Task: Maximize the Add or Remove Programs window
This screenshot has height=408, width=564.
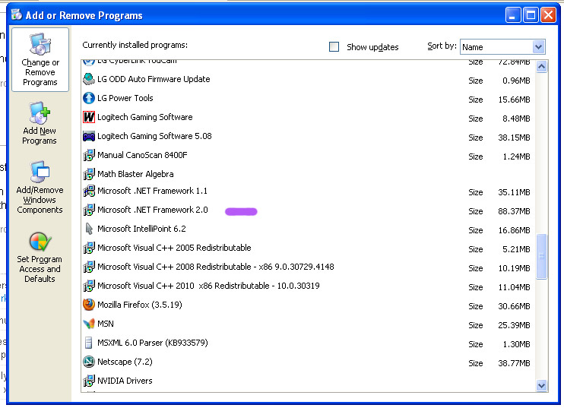Action: [x=531, y=15]
